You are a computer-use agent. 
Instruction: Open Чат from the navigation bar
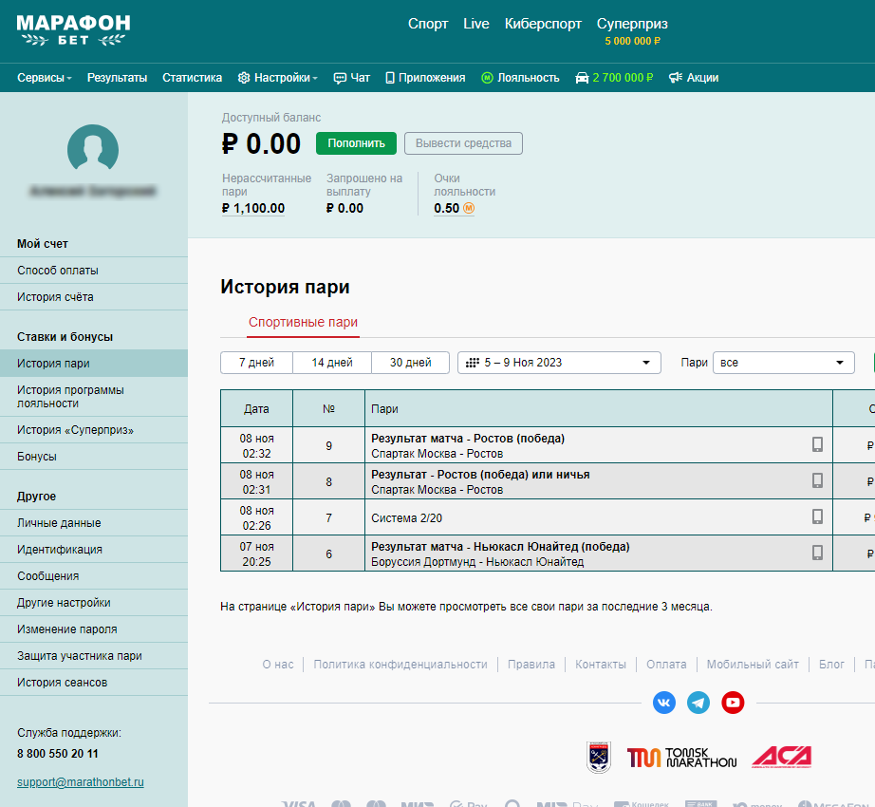pos(351,78)
